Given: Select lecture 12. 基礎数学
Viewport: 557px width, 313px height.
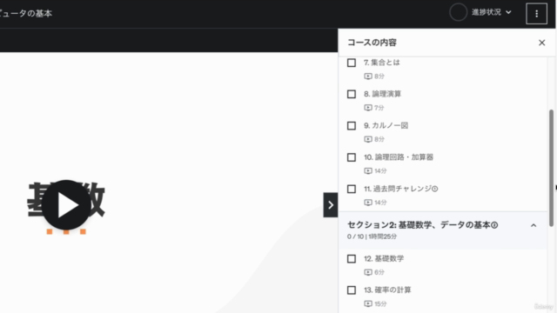Looking at the screenshot, I should pyautogui.click(x=384, y=259).
